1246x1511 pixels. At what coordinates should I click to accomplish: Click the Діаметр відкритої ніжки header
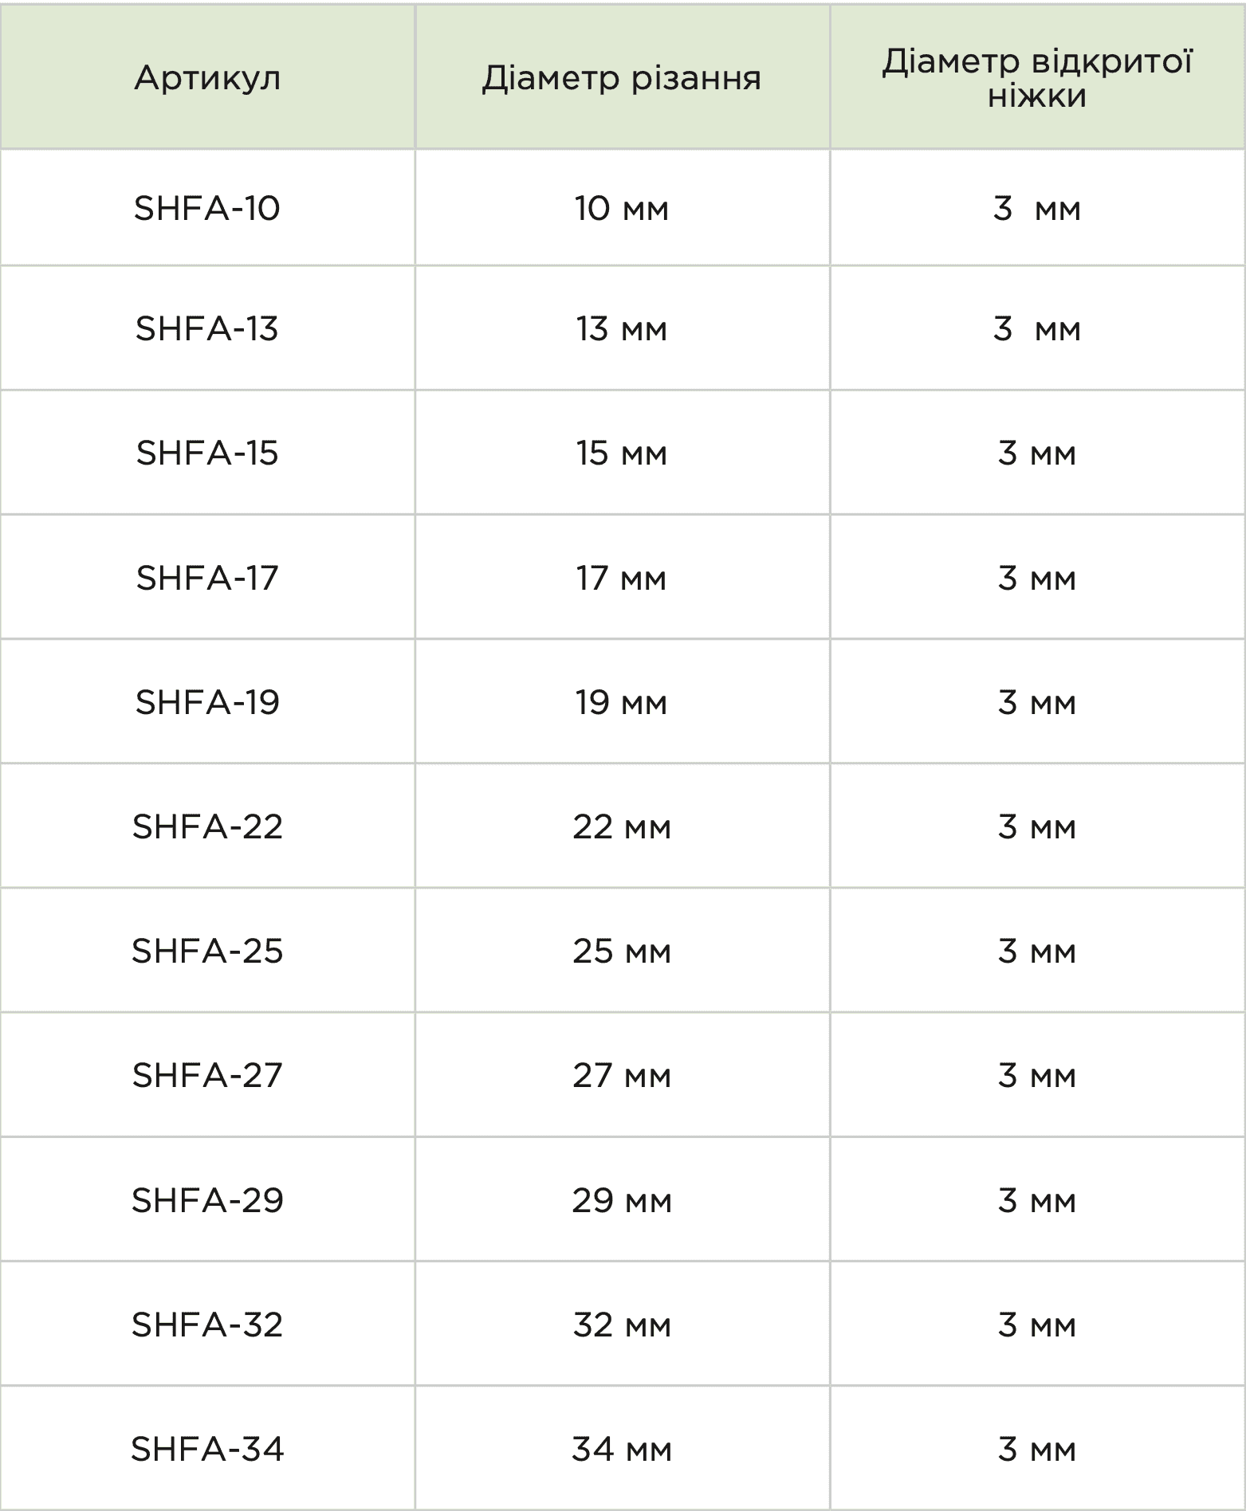point(1037,77)
